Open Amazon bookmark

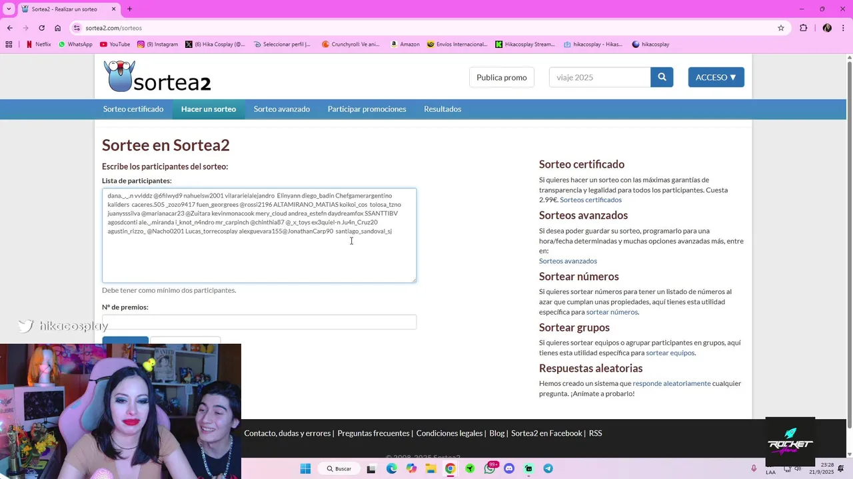[x=405, y=45]
